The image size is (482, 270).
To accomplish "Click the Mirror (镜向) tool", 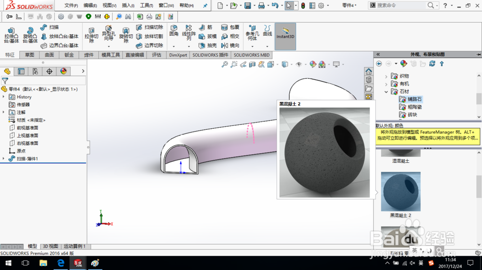I will point(230,46).
